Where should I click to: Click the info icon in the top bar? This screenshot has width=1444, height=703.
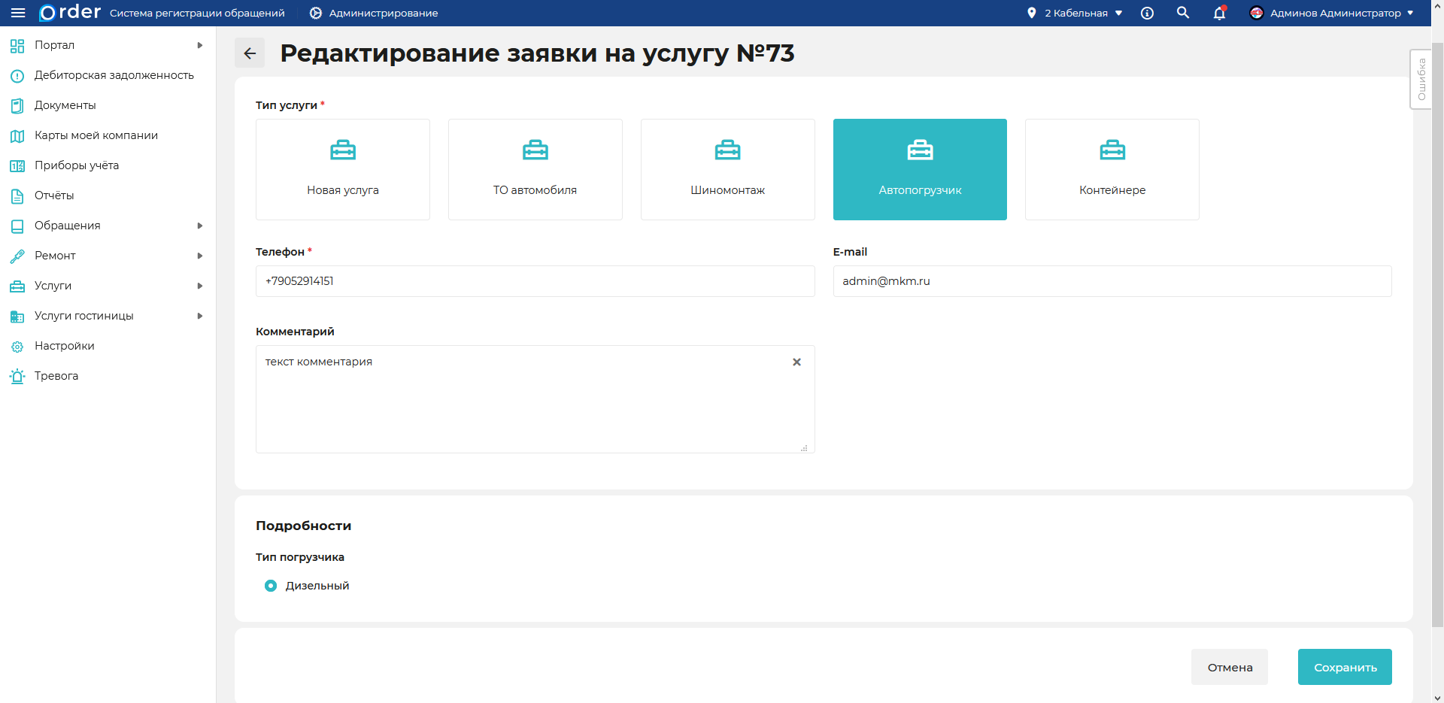[x=1147, y=13]
